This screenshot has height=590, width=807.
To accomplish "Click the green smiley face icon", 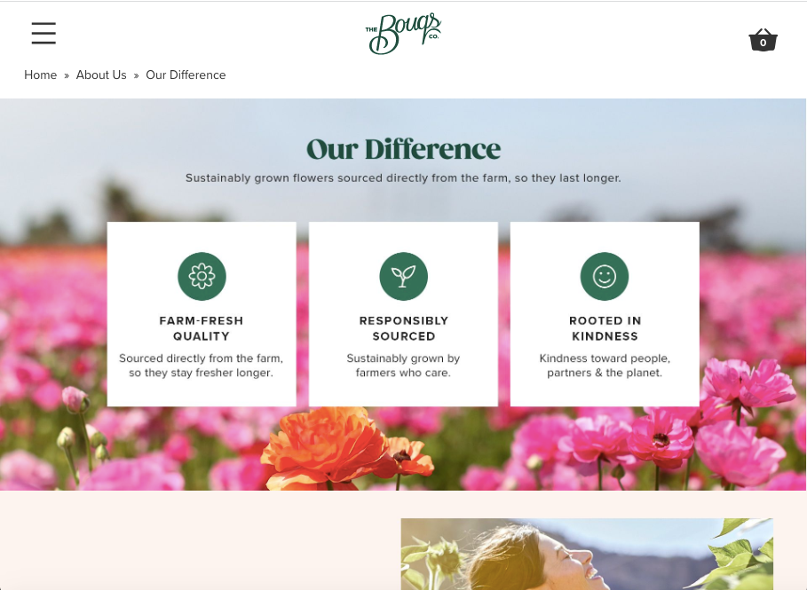I will pos(605,276).
